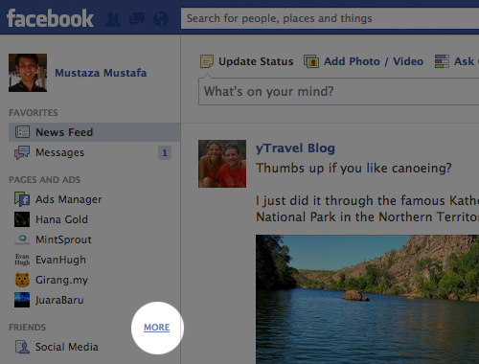This screenshot has height=364, width=479.
Task: Open the globe notifications icon
Action: pos(161,19)
